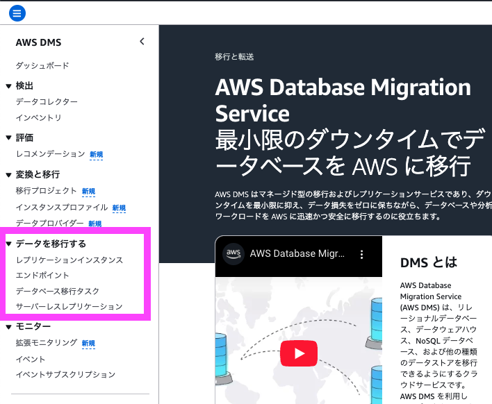Click the DMS とは heading
Viewport: 492px width, 404px height.
pyautogui.click(x=429, y=262)
